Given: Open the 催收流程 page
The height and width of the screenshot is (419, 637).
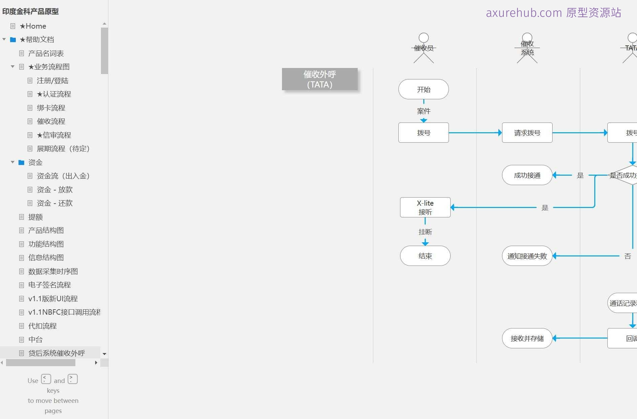Looking at the screenshot, I should click(51, 121).
